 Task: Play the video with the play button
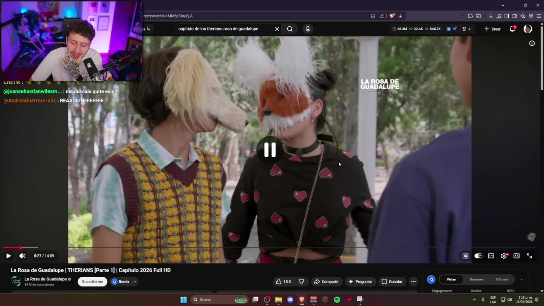pos(8,256)
